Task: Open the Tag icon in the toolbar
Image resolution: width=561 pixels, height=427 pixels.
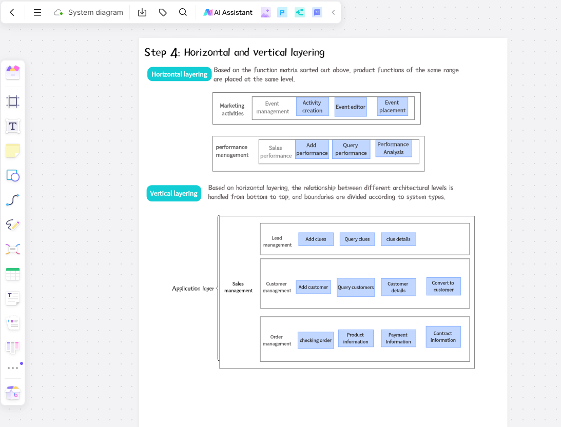Action: point(163,12)
